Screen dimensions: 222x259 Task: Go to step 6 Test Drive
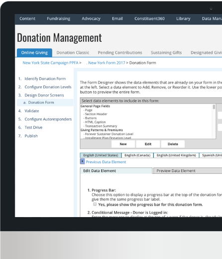33,127
